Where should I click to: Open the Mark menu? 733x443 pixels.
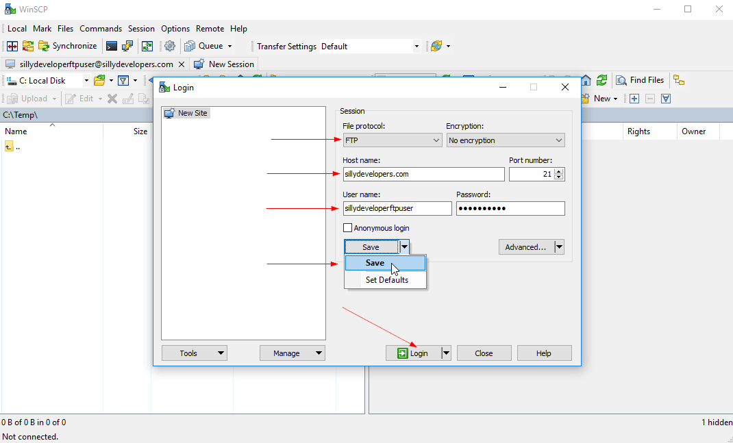[42, 29]
